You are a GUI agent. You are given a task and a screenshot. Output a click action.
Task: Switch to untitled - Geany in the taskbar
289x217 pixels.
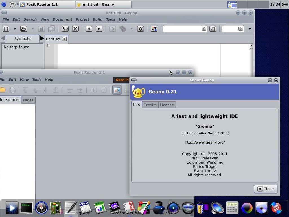pyautogui.click(x=103, y=5)
